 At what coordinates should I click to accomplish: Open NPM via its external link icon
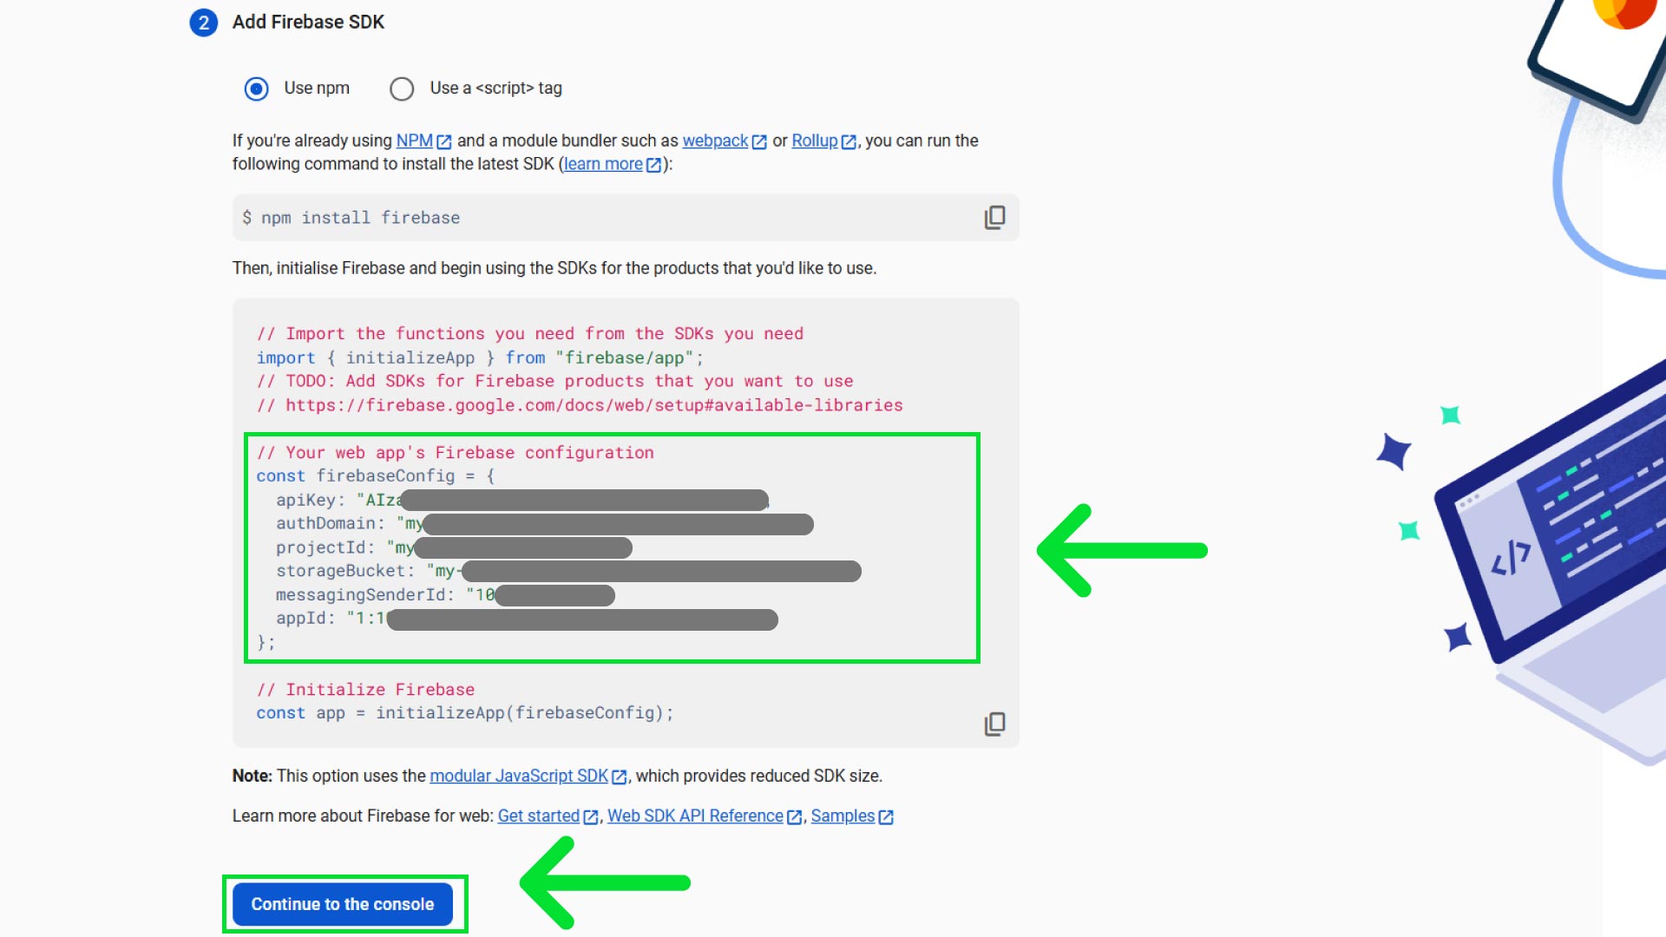[445, 141]
